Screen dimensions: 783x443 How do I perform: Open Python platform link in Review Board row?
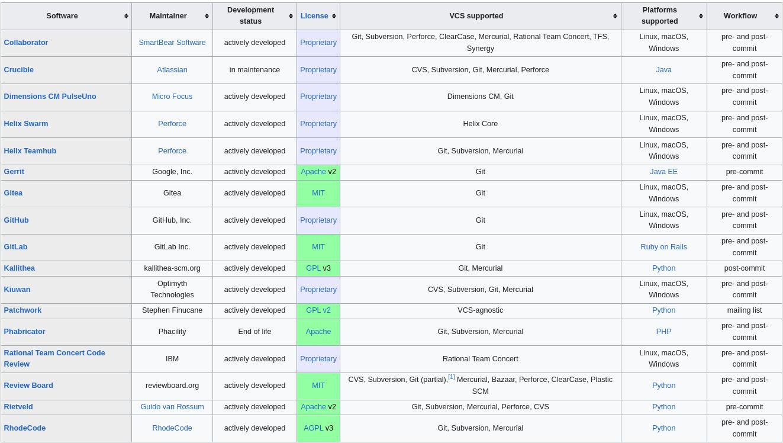[x=663, y=386]
